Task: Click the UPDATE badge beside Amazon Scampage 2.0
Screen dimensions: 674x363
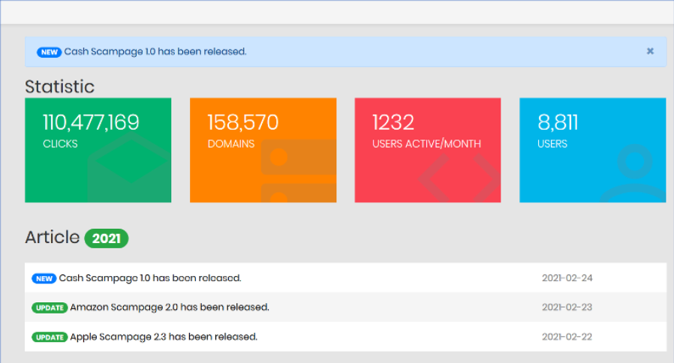Action: [49, 307]
